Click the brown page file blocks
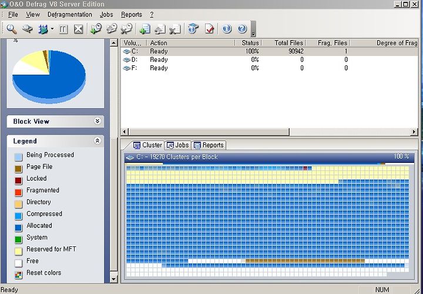The image size is (423, 294). [x=305, y=261]
